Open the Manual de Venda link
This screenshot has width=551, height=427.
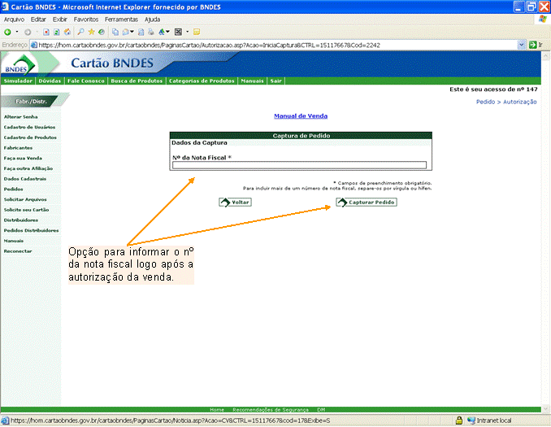pos(301,116)
